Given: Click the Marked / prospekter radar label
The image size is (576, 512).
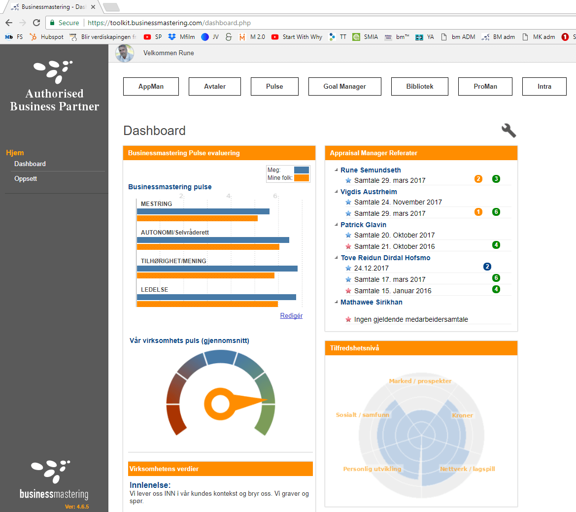Looking at the screenshot, I should point(420,381).
